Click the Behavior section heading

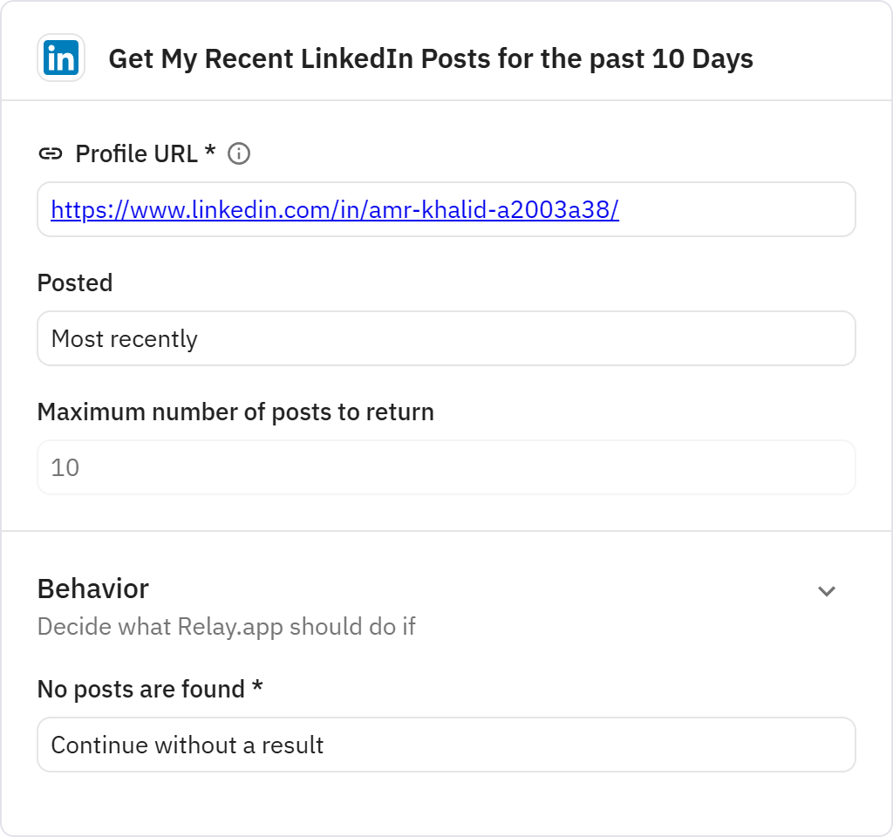92,589
